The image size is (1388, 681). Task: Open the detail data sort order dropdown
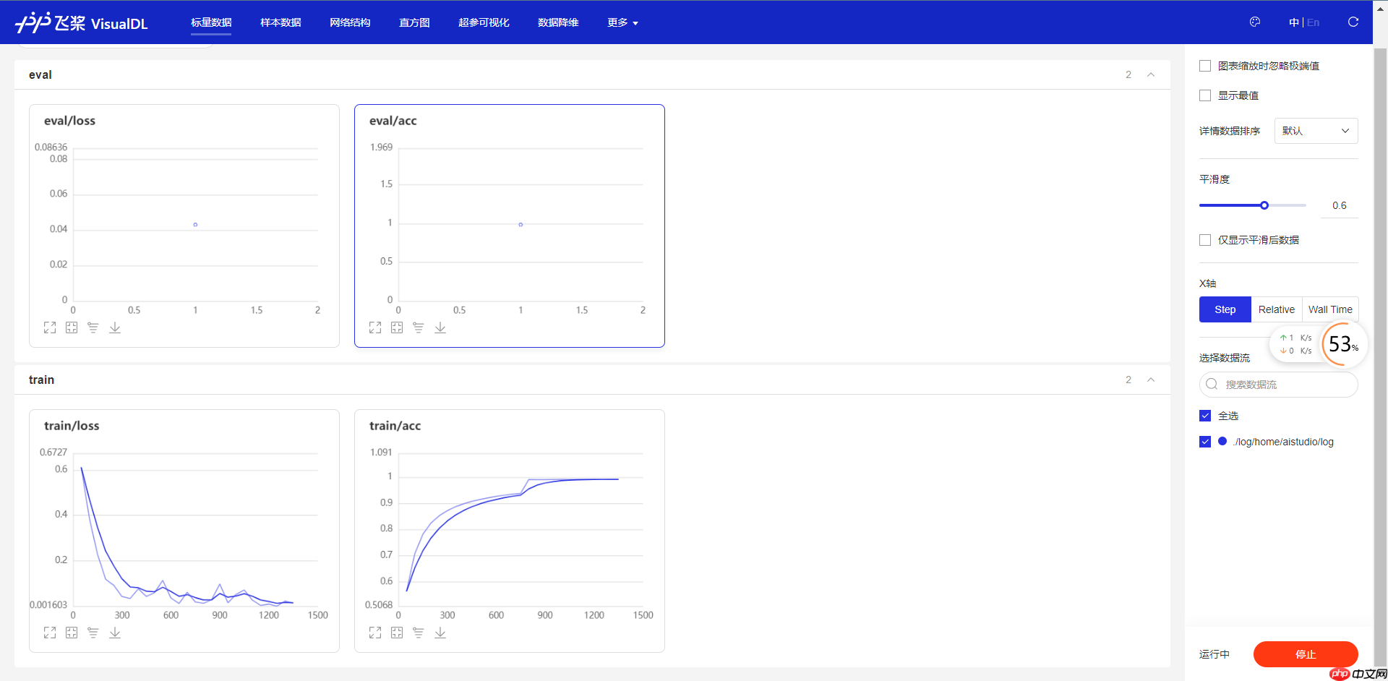pyautogui.click(x=1316, y=131)
